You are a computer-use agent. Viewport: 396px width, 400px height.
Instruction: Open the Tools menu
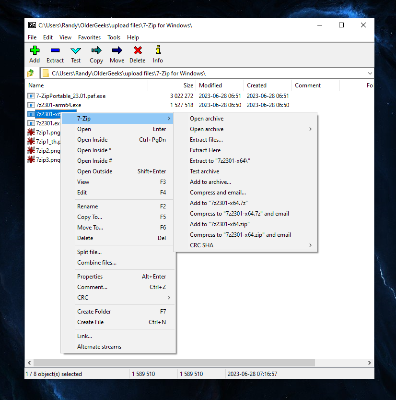(x=114, y=37)
